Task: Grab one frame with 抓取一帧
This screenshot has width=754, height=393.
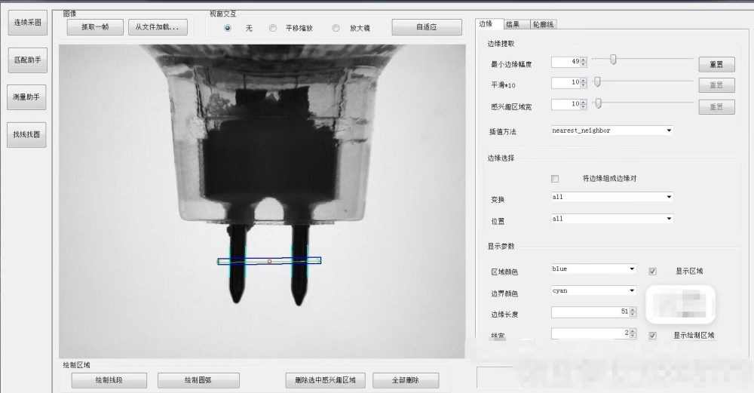Action: (95, 27)
